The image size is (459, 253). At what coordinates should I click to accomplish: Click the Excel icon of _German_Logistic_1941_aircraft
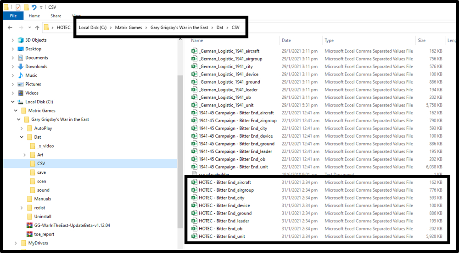point(194,51)
